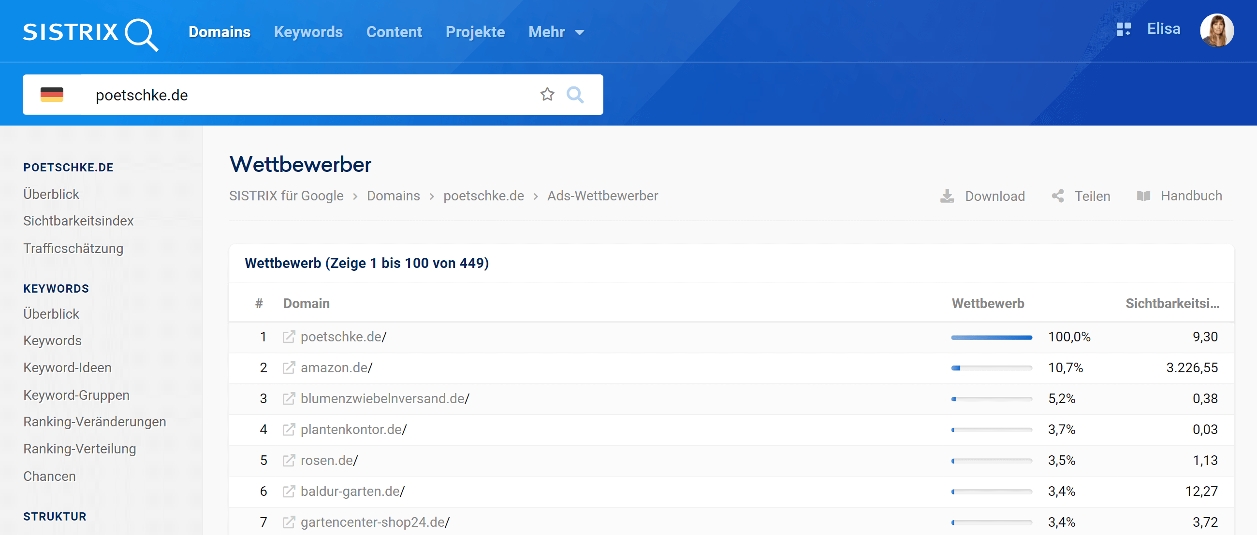The height and width of the screenshot is (535, 1257).
Task: Open the German flag country selector
Action: pyautogui.click(x=52, y=95)
